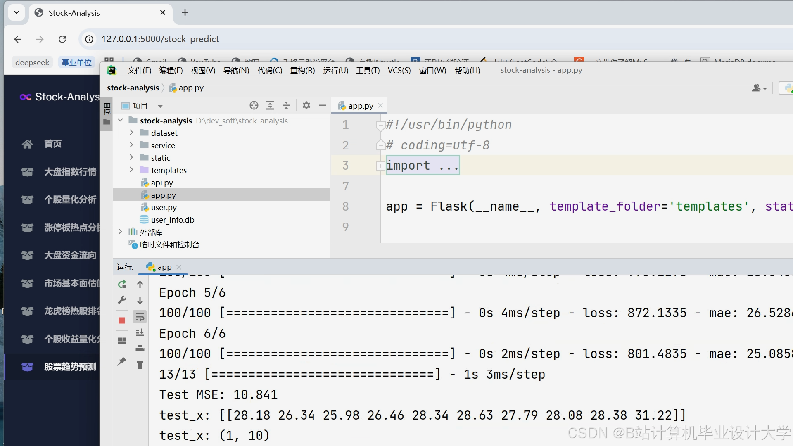Switch to the app.py editor tab

pos(360,106)
